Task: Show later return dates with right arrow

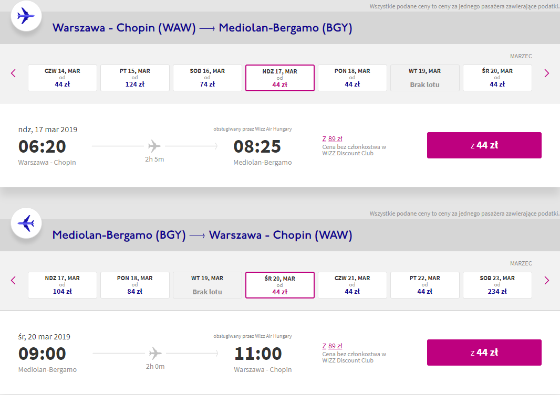Action: tap(546, 281)
